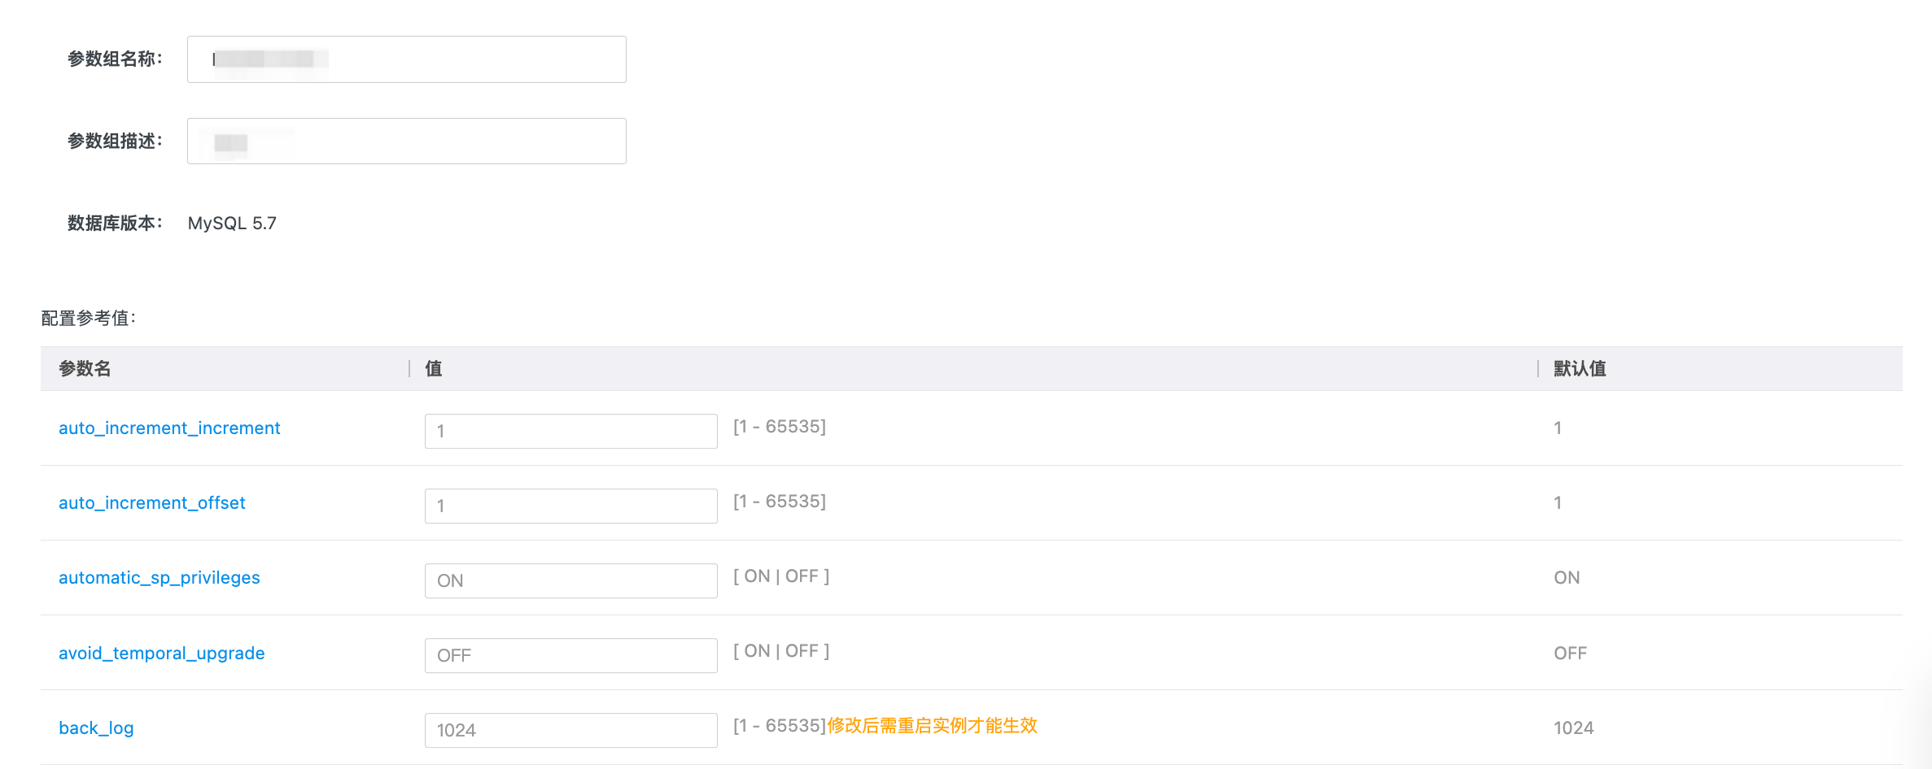Click the 值 column header
The width and height of the screenshot is (1932, 769).
[x=434, y=369]
